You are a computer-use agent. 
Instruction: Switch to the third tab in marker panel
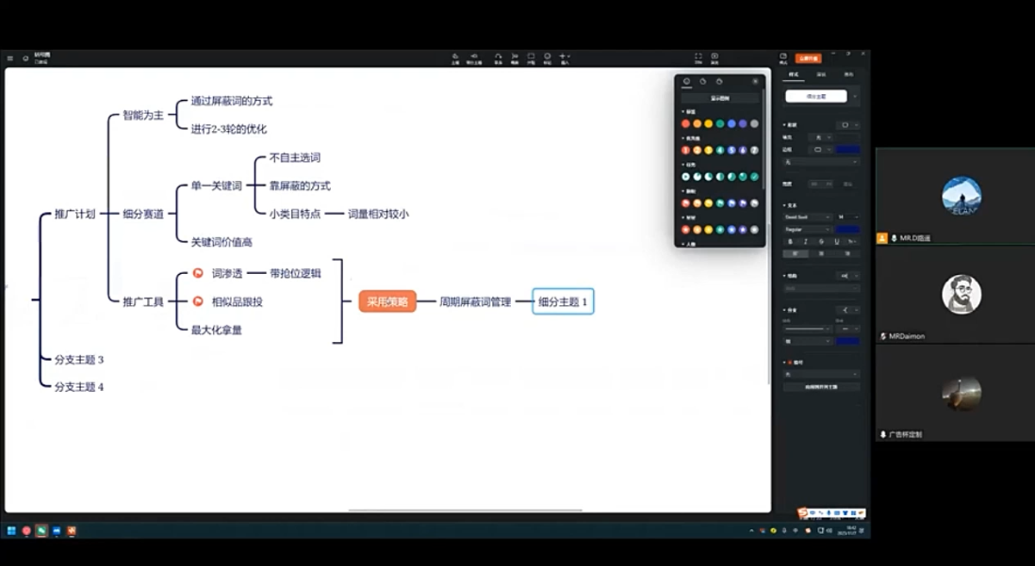719,82
